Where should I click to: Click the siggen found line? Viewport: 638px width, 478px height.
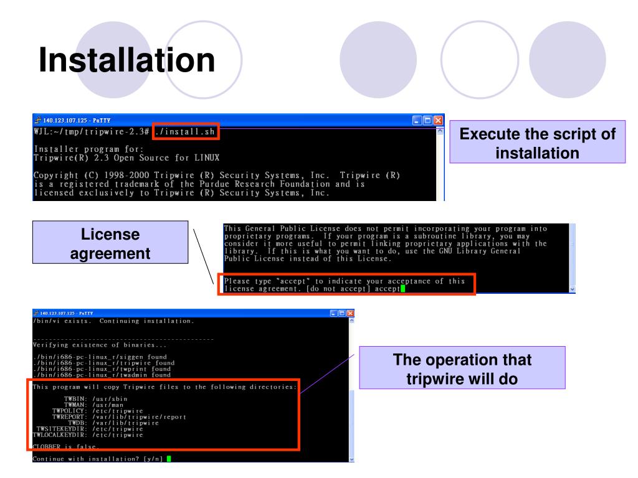[x=100, y=357]
